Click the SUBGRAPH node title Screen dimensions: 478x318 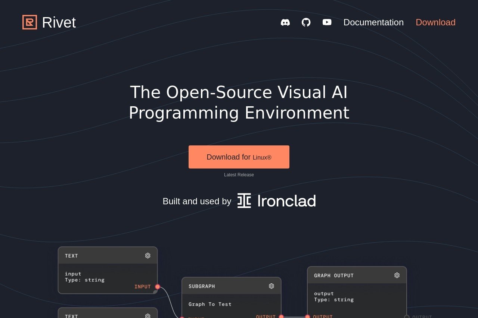pyautogui.click(x=202, y=286)
